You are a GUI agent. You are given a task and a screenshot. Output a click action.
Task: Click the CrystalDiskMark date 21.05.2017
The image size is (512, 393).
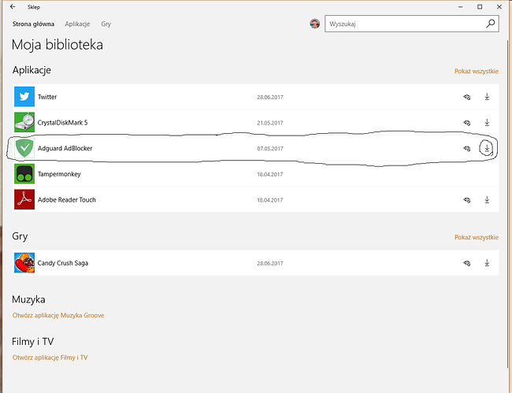point(269,123)
